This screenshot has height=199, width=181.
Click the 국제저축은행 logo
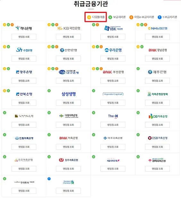point(24,116)
